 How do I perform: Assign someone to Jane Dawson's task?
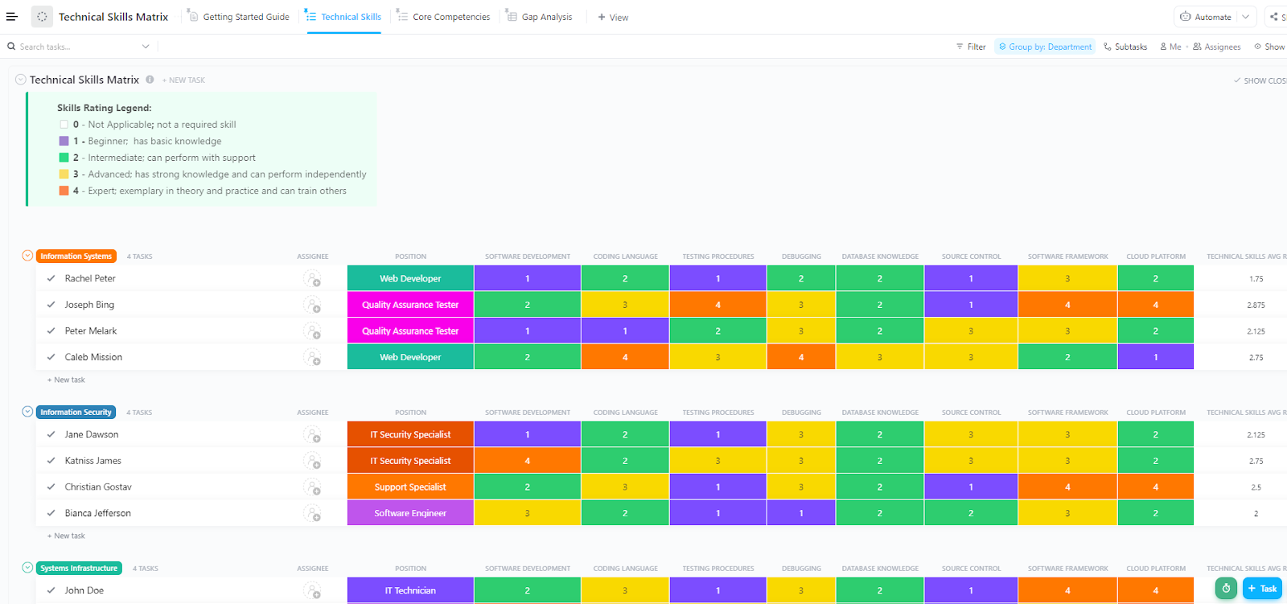312,435
